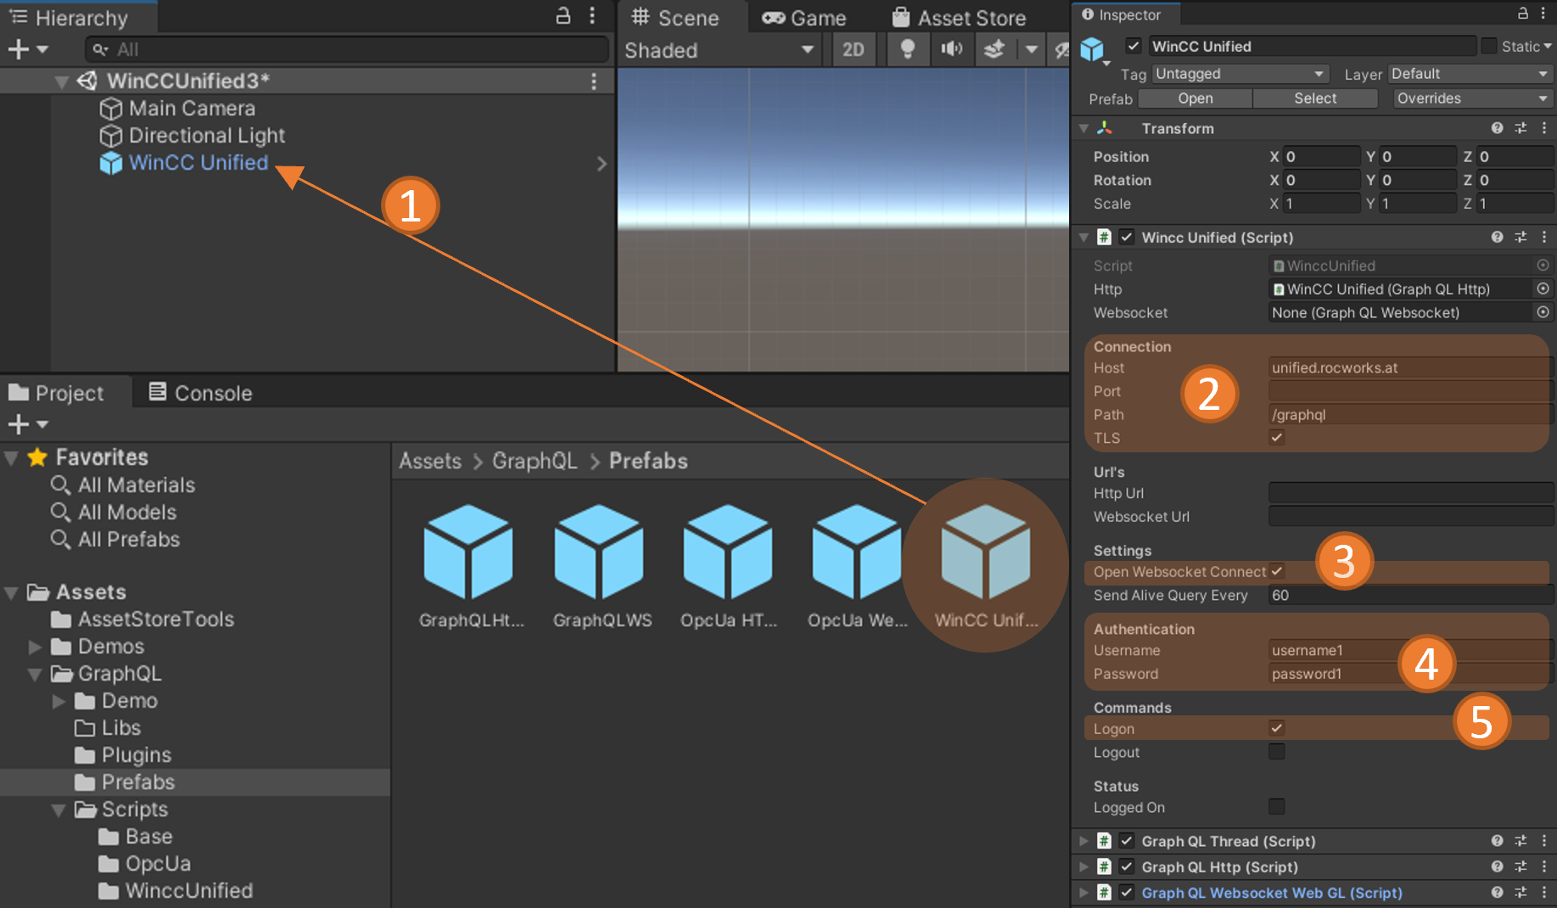Expand the Demo subfolder
Viewport: 1557px width, 908px height.
pos(59,702)
